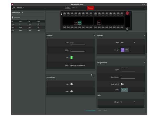Open the green Color swatch
This screenshot has width=158, height=118.
pyautogui.click(x=71, y=57)
